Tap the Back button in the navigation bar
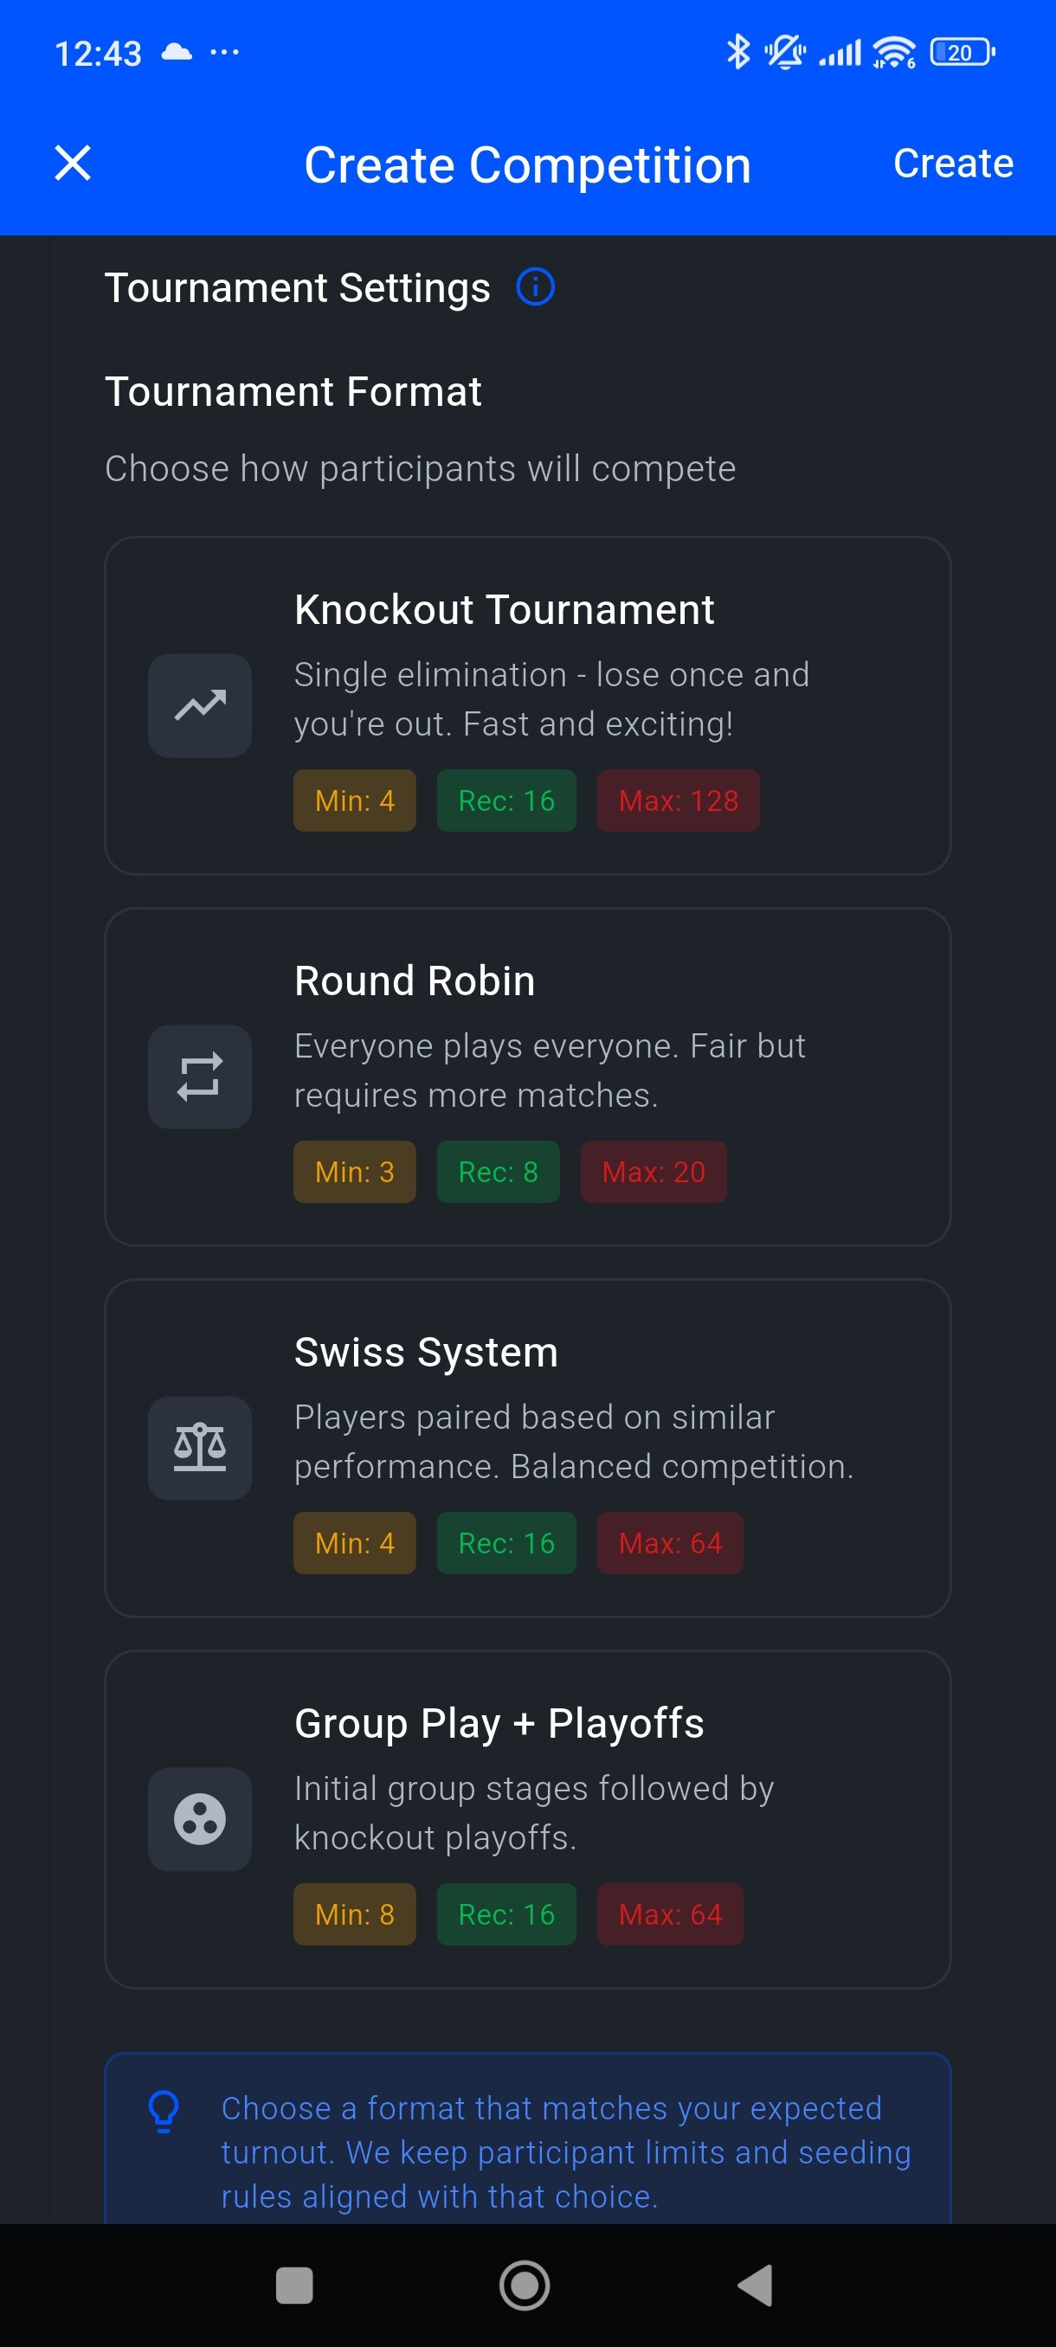The width and height of the screenshot is (1056, 2347). point(755,2284)
